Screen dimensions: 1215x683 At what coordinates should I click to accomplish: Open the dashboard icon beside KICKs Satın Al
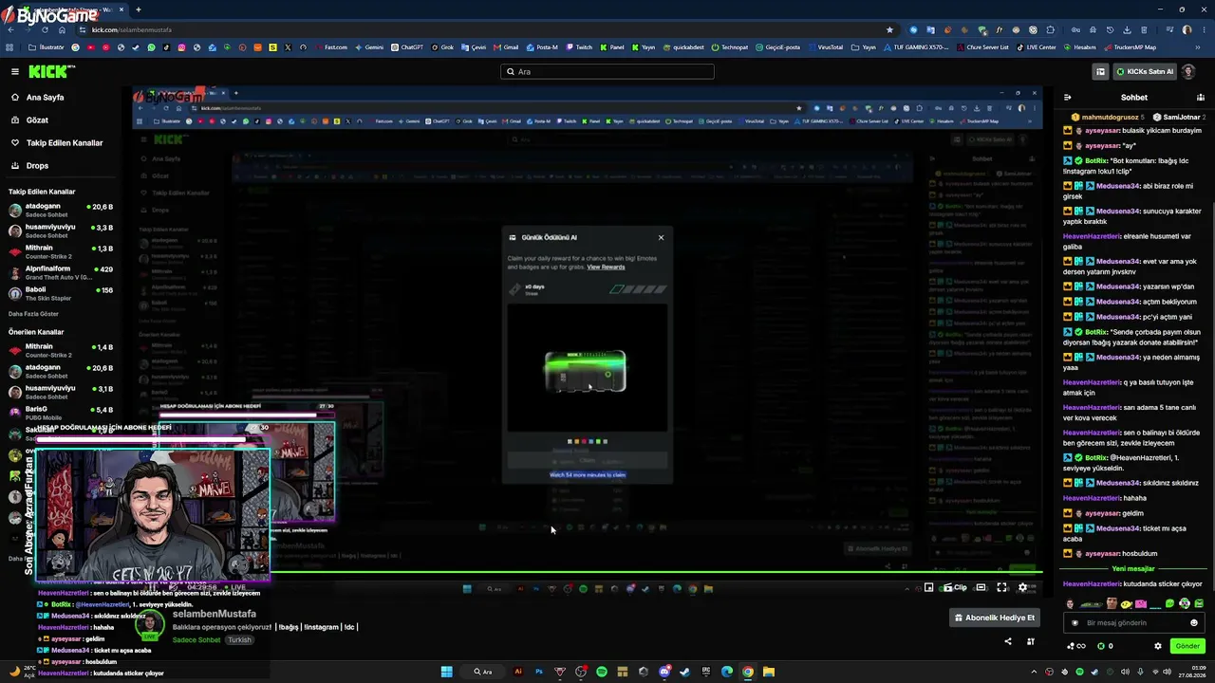1100,71
